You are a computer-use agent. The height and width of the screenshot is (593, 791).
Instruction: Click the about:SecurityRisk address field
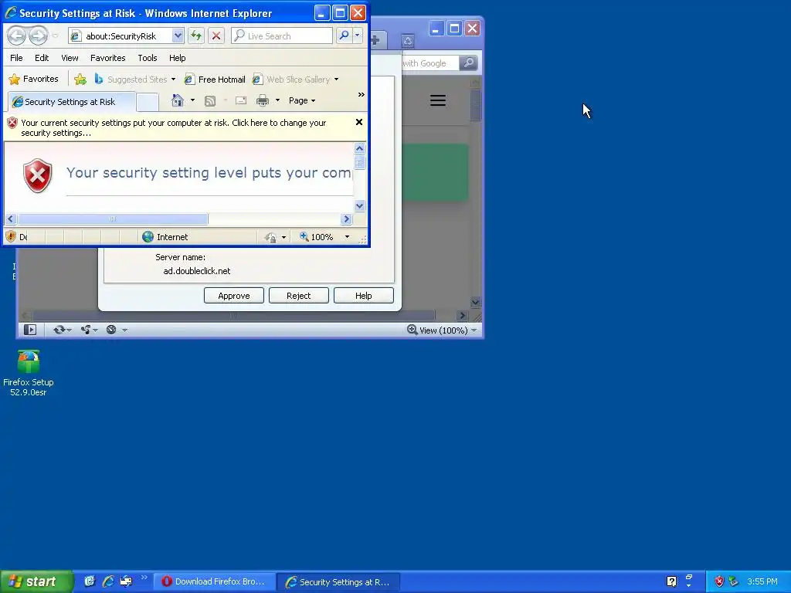(x=121, y=36)
